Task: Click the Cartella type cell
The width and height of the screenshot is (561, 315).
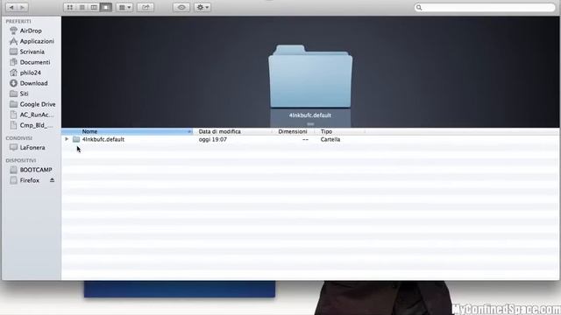Action: click(x=330, y=139)
